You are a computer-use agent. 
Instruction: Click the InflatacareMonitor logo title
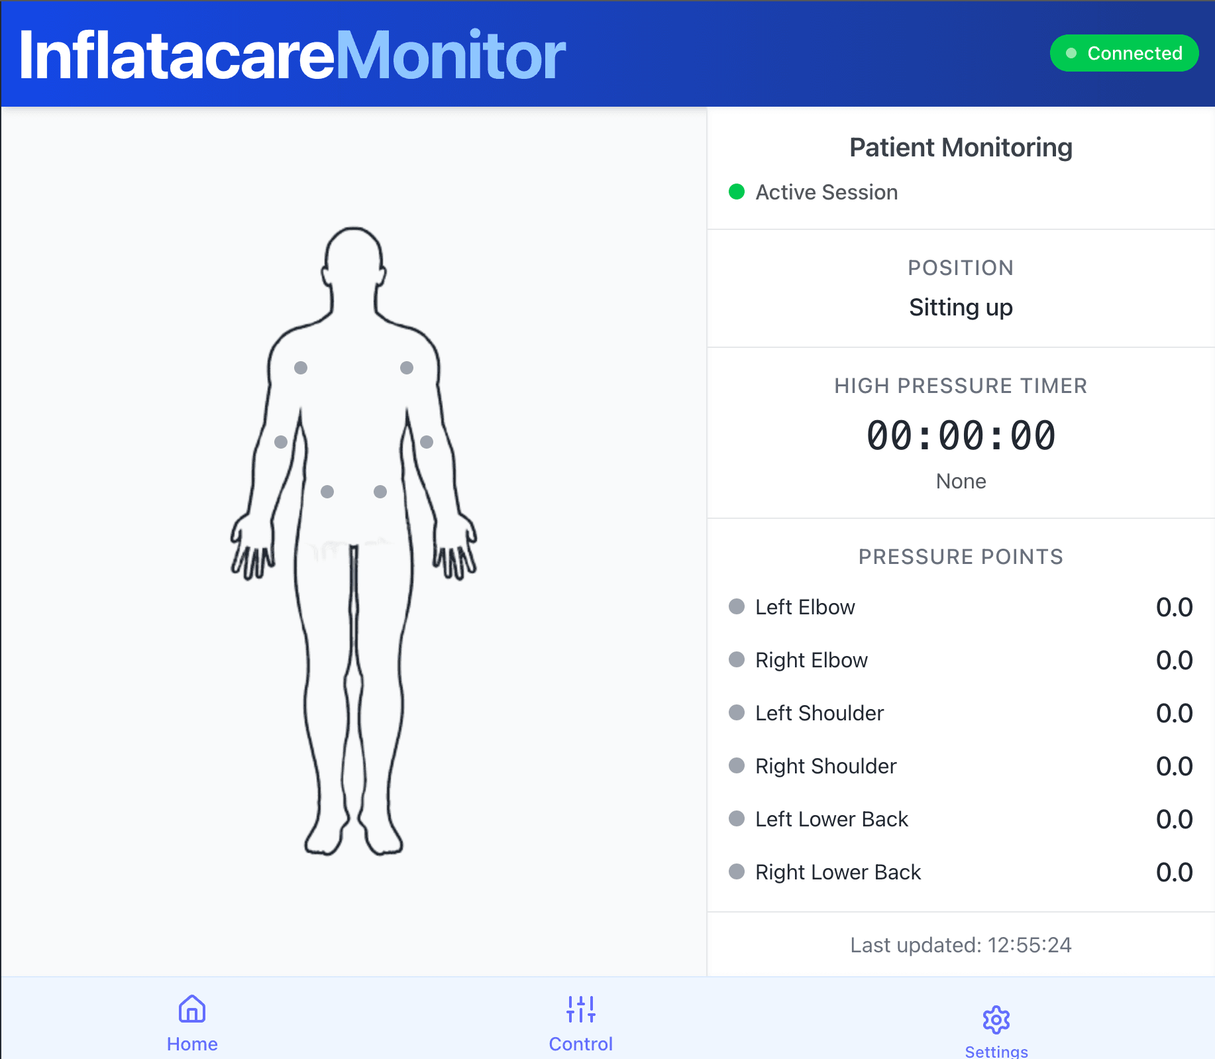[x=292, y=56]
